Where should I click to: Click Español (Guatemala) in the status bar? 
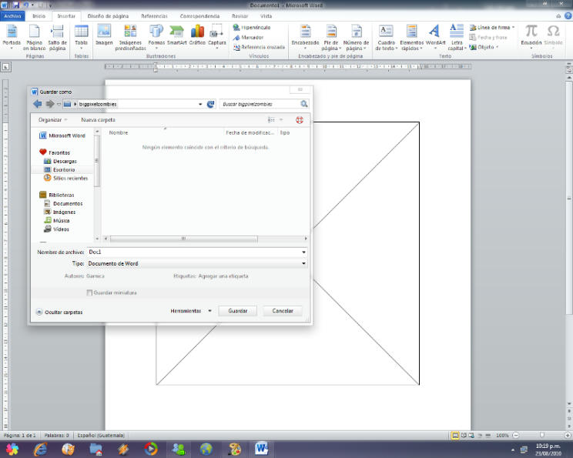pos(101,436)
